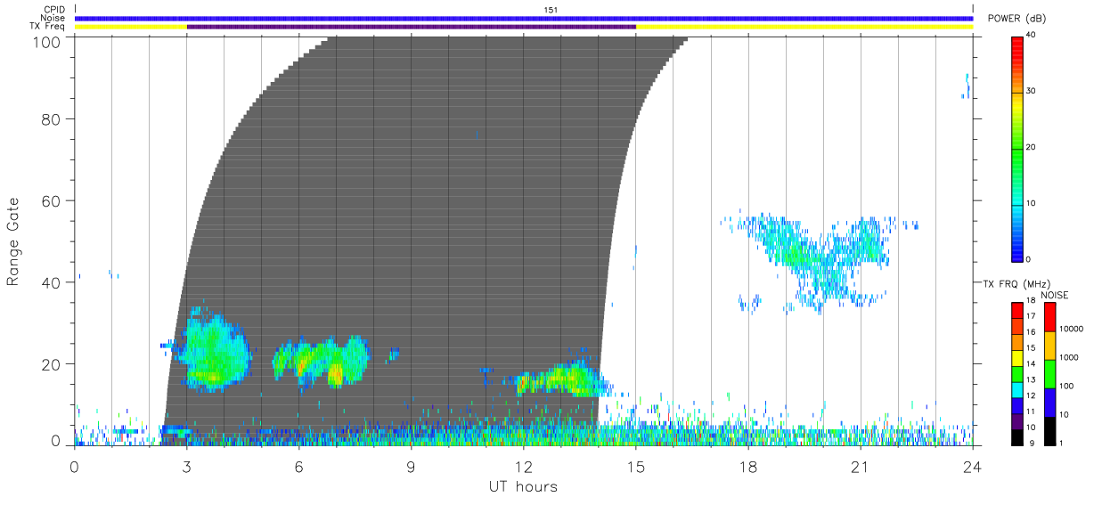The image size is (1094, 505).
Task: Click the cyan band in the TX FRQ colorbar
Action: [x=1016, y=389]
